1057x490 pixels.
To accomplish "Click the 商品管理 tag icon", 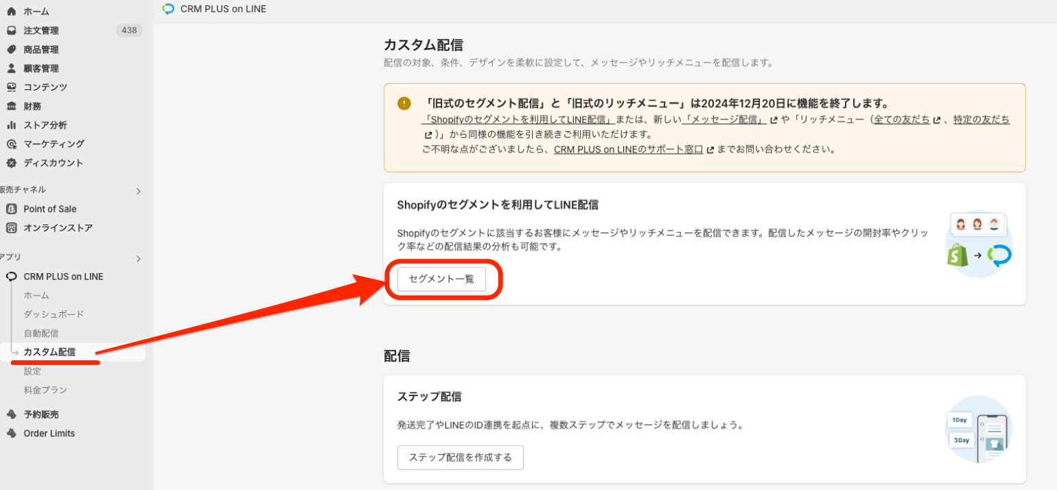I will click(x=11, y=49).
